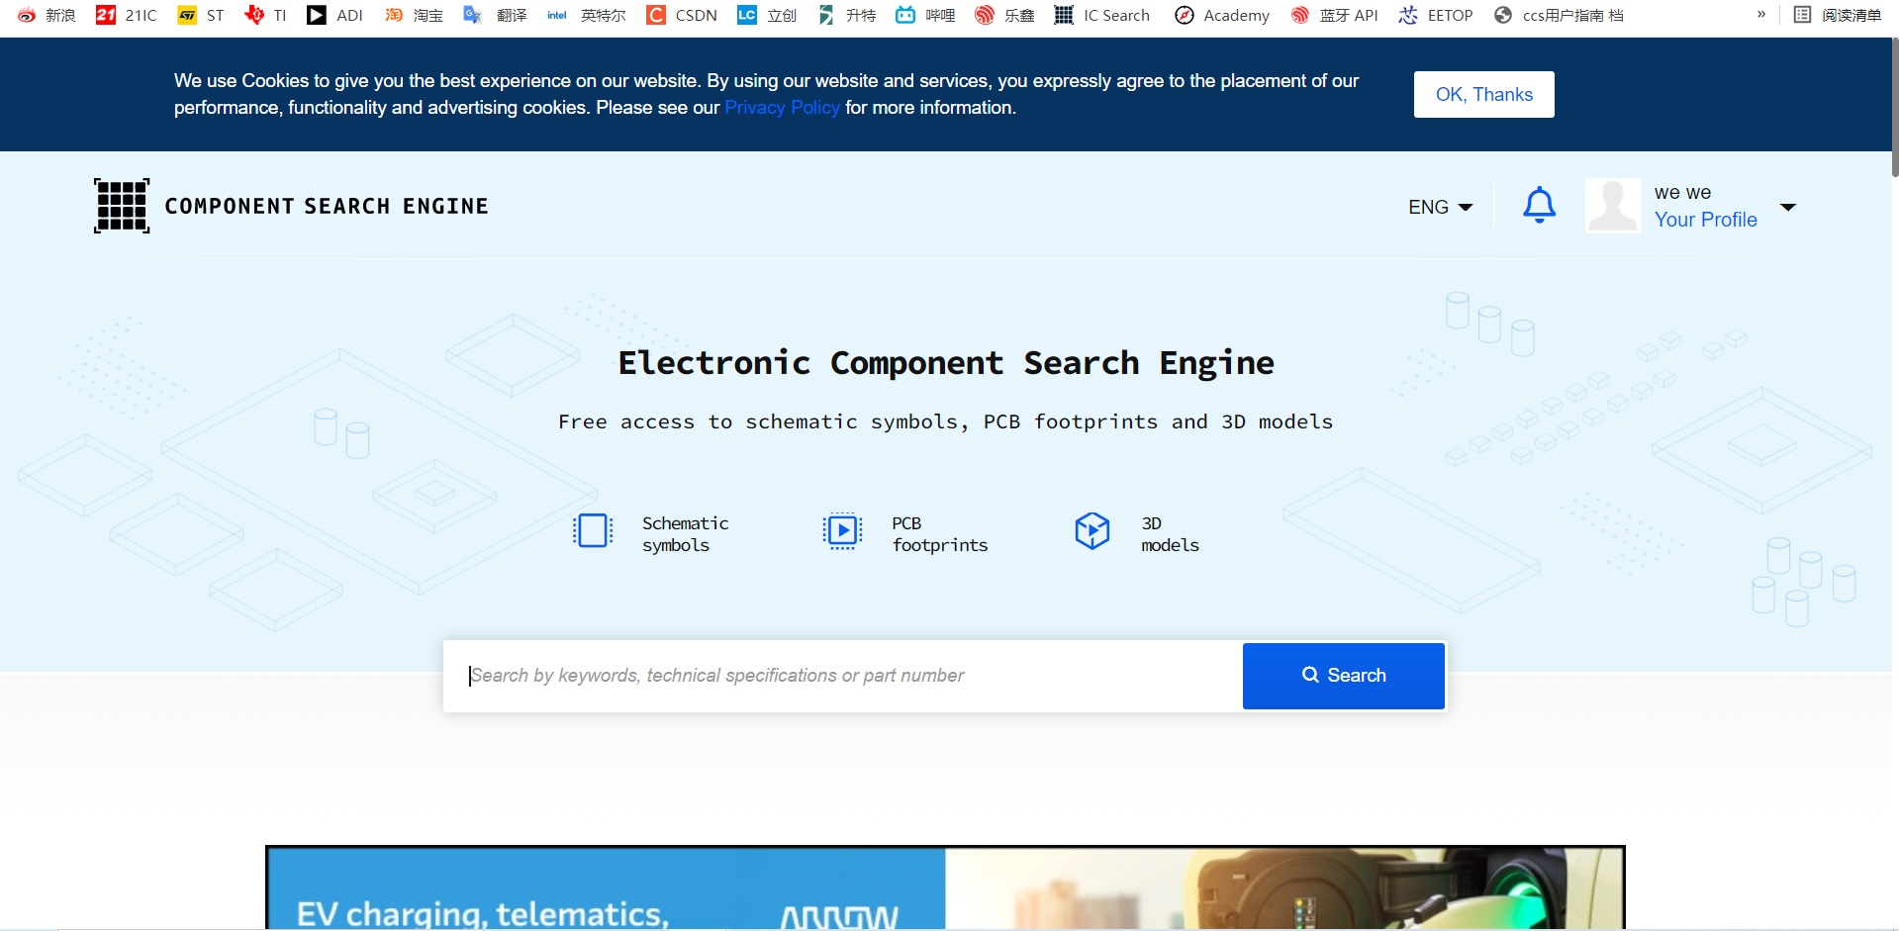Click the Schematic symbols icon
Screen dimensions: 1899x931
point(592,530)
